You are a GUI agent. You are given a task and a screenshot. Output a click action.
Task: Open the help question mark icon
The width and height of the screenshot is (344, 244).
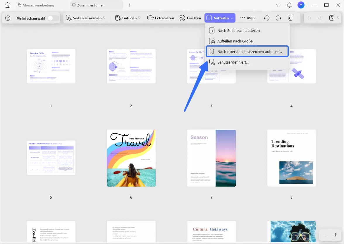pyautogui.click(x=8, y=18)
